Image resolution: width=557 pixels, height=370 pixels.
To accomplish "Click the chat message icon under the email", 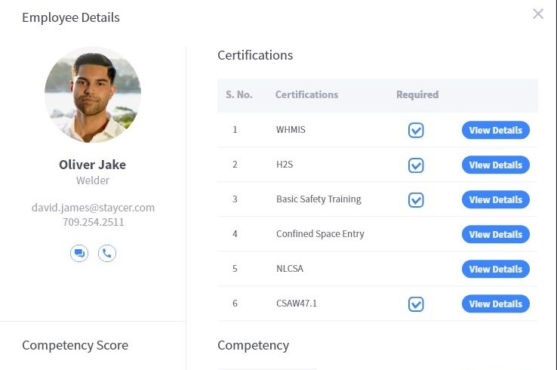I will tap(79, 253).
